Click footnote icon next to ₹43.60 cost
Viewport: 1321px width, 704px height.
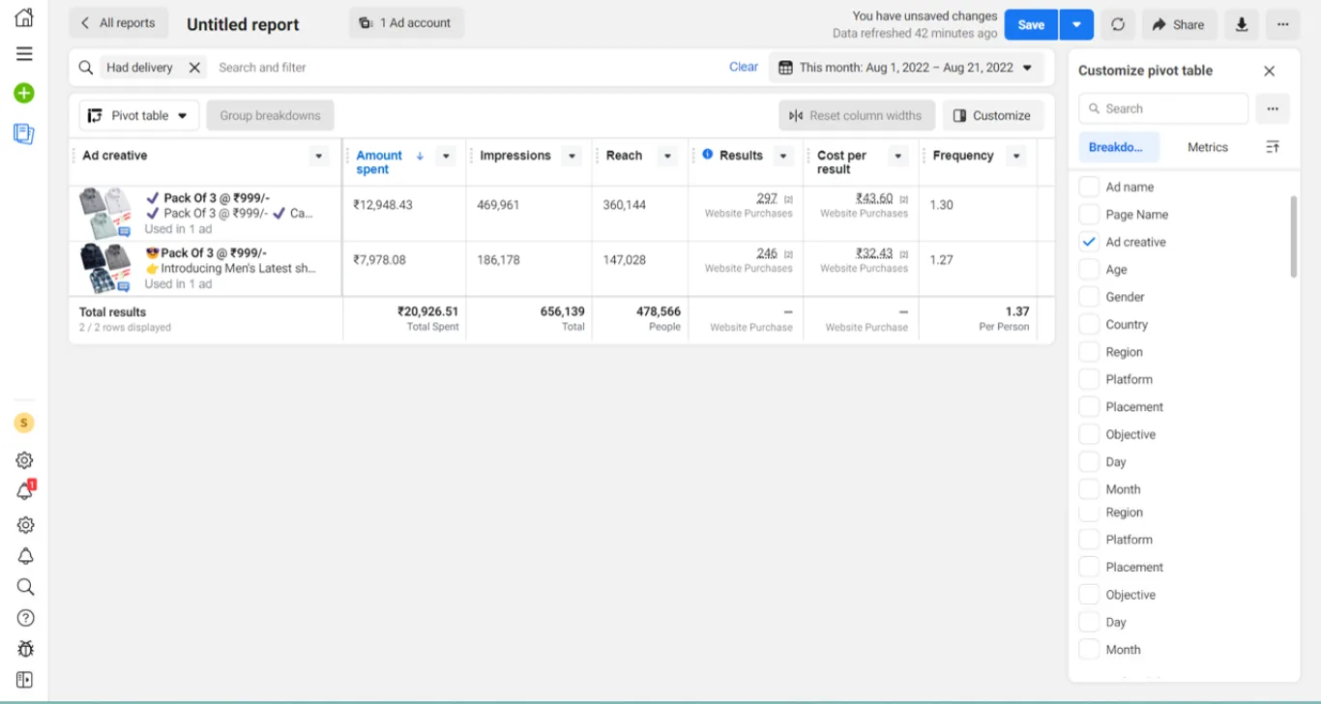[904, 199]
